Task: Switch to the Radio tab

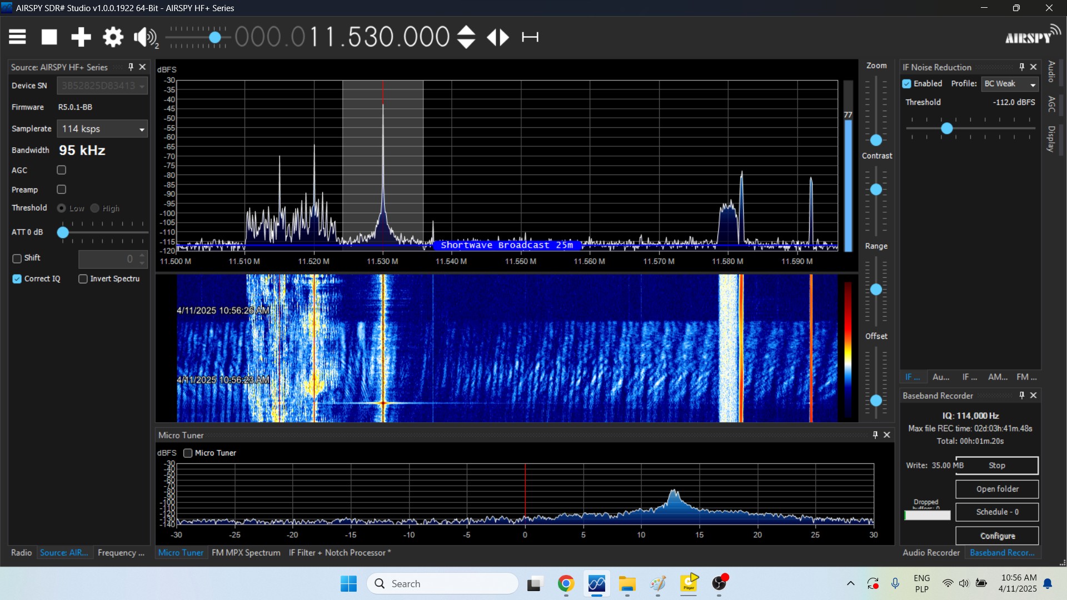Action: tap(21, 553)
